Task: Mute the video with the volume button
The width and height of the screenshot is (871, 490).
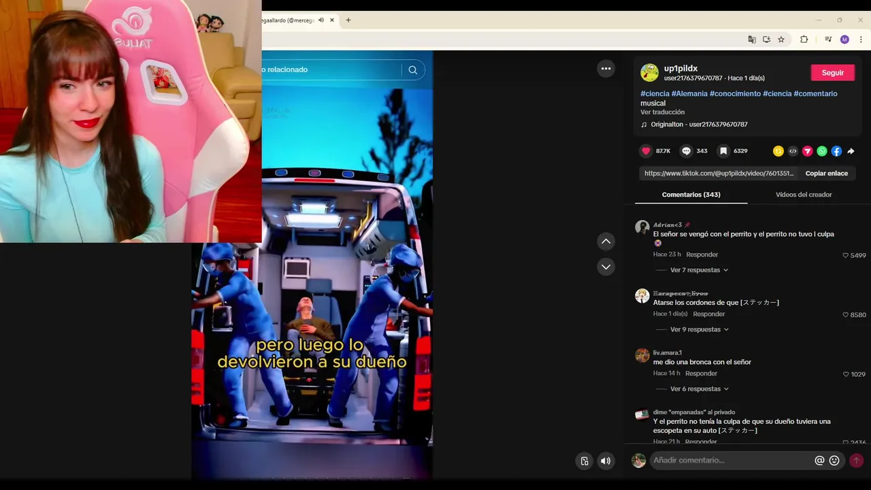Action: (x=606, y=461)
